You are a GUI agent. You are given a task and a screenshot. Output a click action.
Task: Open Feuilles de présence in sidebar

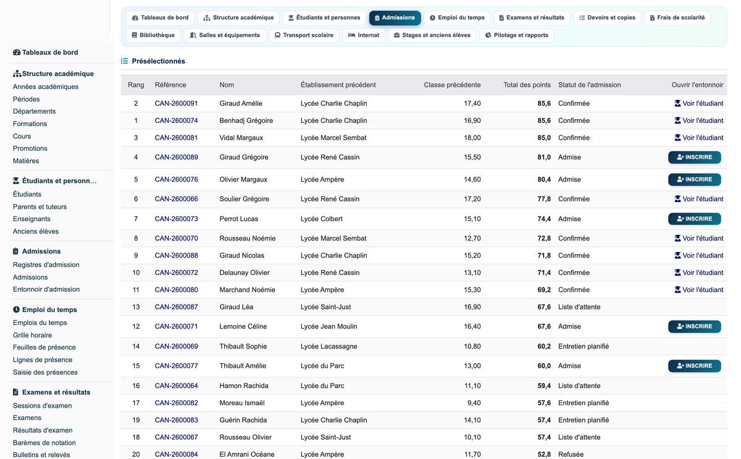[44, 348]
